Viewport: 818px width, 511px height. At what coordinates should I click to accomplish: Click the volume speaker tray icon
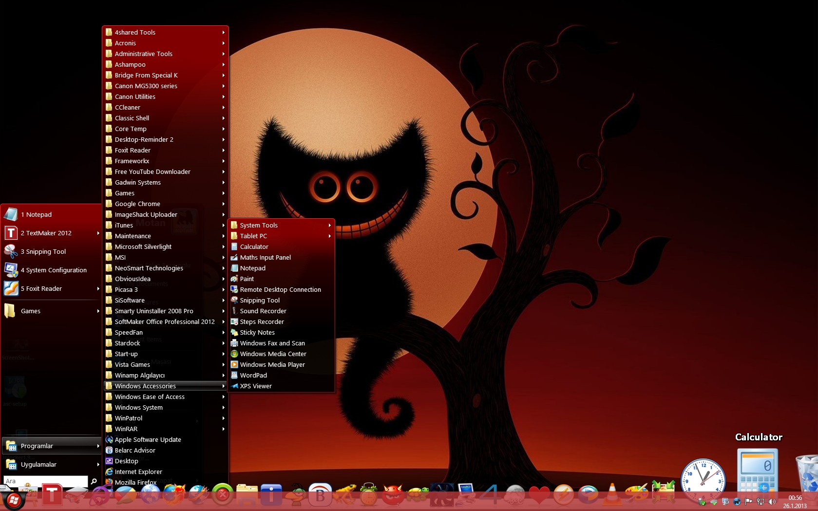click(x=772, y=502)
